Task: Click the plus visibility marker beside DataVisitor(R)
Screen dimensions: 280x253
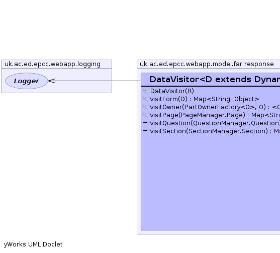Action: point(145,91)
